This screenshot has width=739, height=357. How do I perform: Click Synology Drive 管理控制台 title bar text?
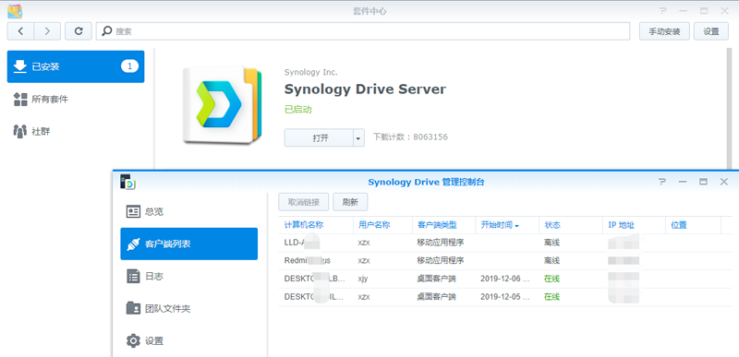coord(426,182)
